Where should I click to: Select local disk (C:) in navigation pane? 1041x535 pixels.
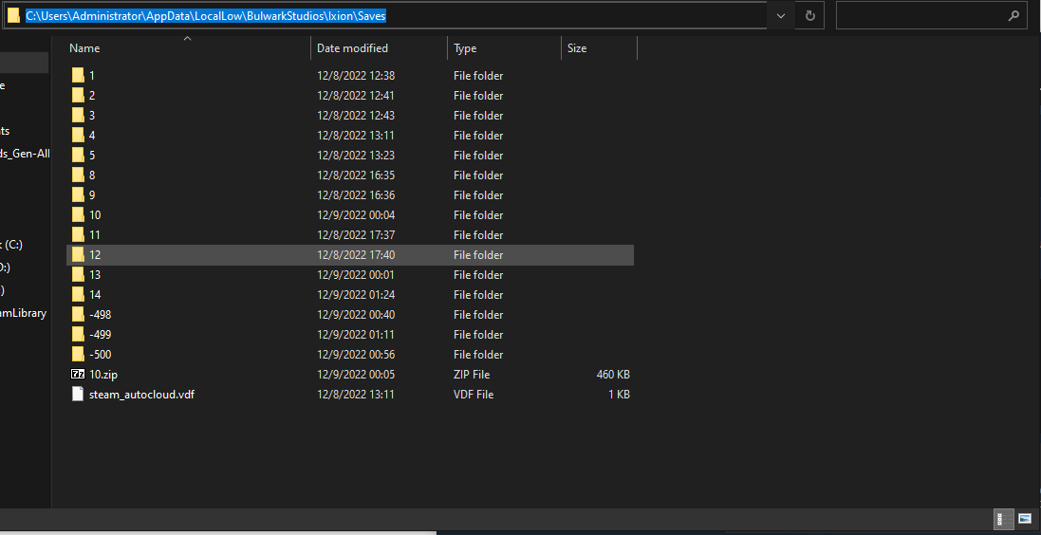(11, 245)
